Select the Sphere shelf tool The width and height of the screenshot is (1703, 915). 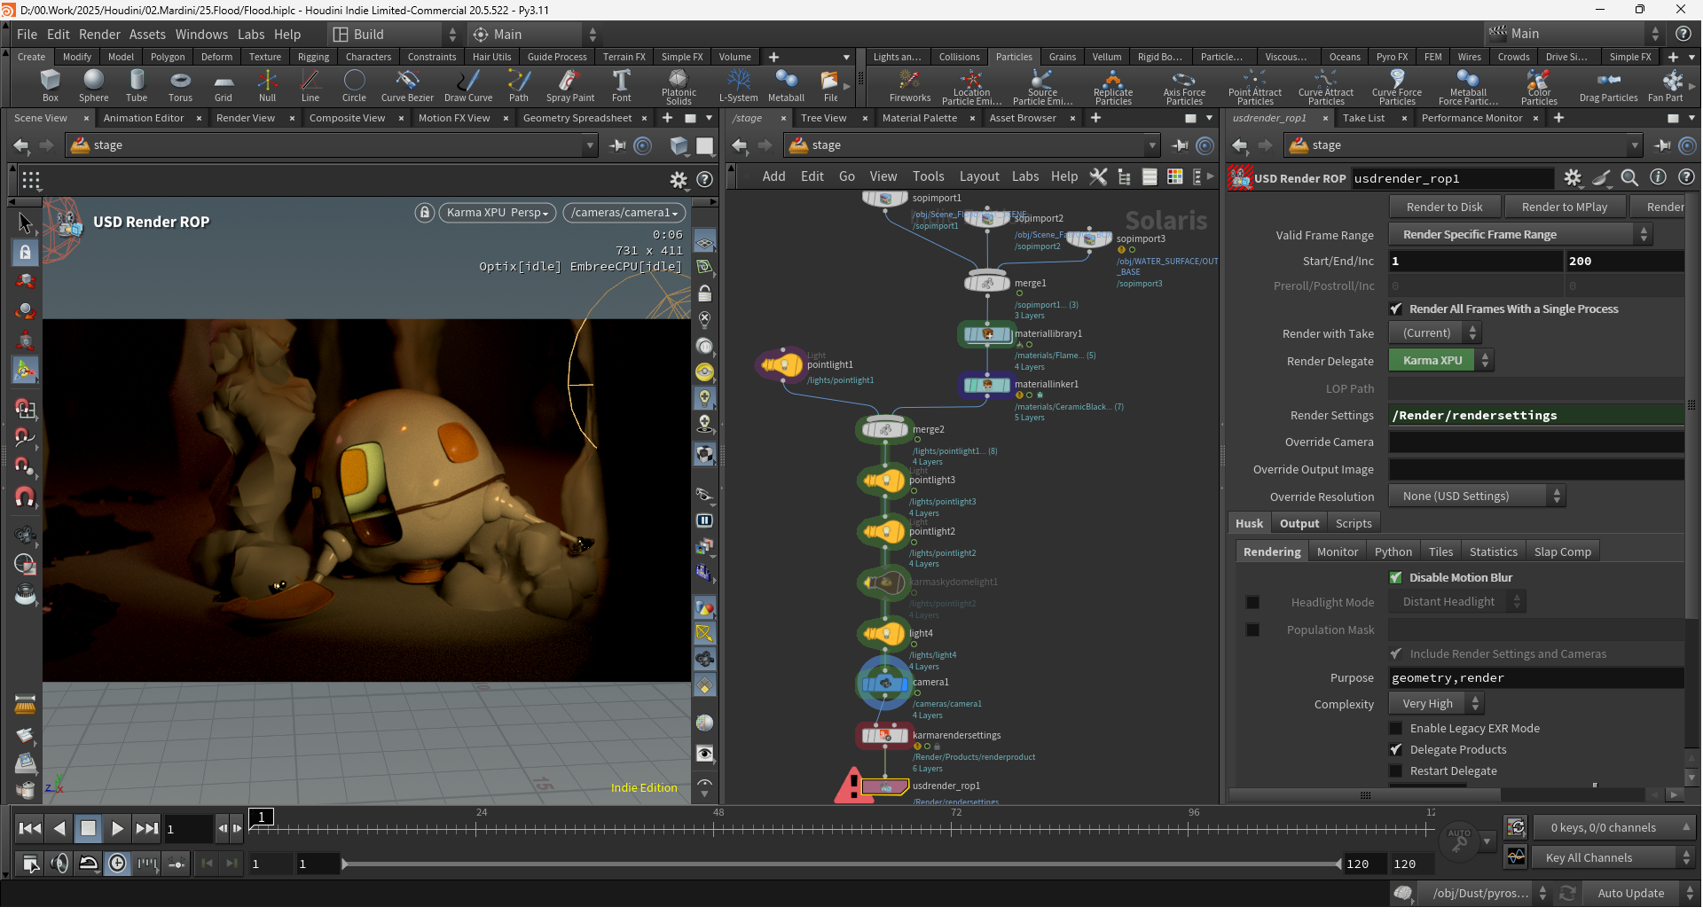93,86
